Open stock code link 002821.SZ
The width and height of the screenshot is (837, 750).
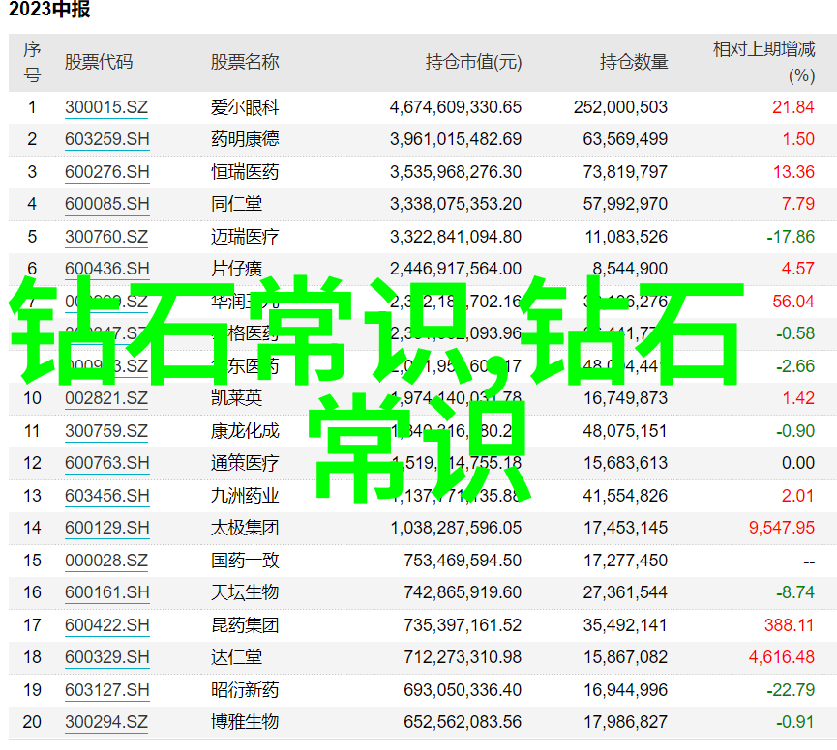[x=106, y=398]
